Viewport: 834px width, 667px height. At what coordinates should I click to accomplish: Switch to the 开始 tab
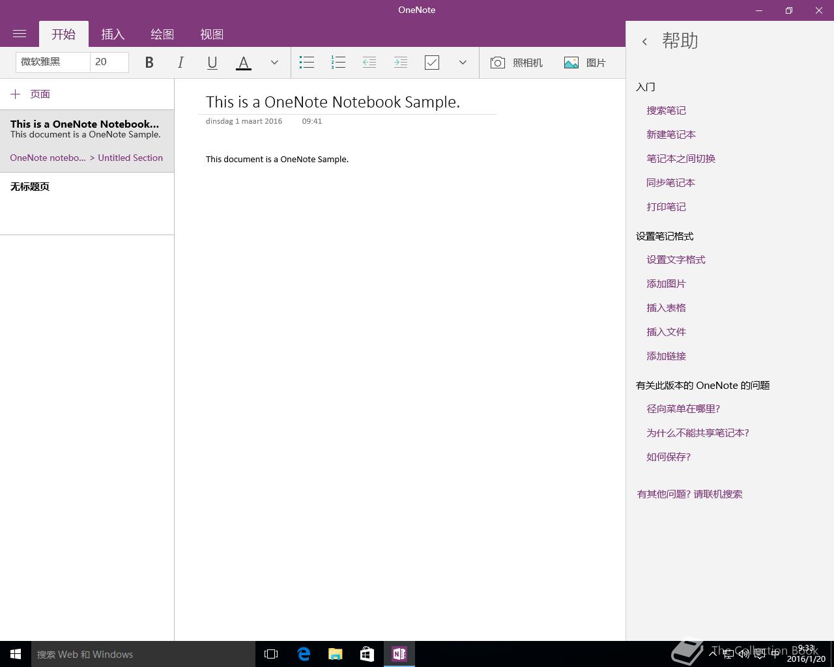pos(64,34)
